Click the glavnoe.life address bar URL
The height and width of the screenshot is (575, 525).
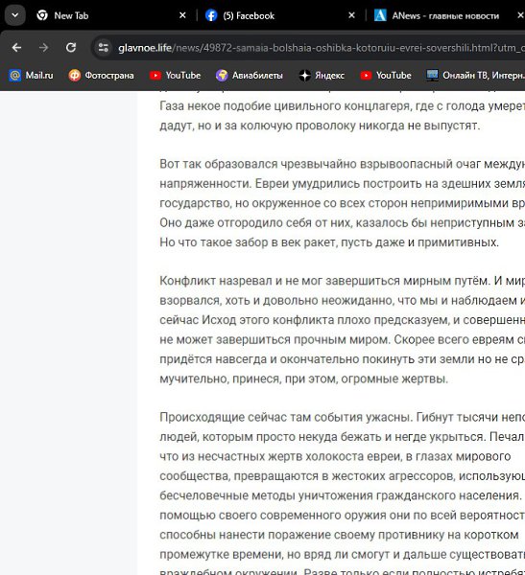tap(322, 48)
